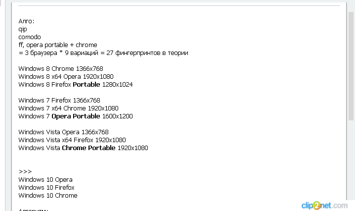
Task: Click the 'Алго:' heading text
Action: 26,21
